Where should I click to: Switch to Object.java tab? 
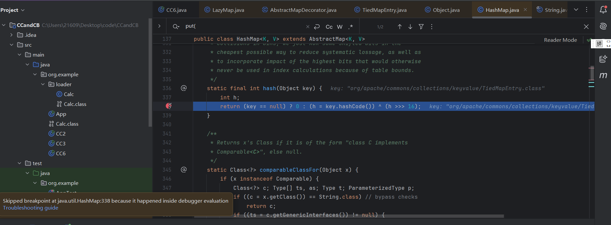442,10
